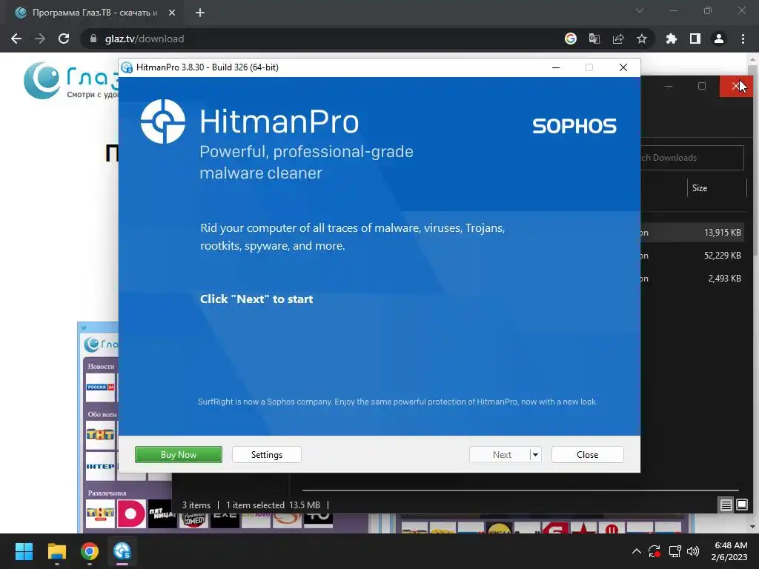This screenshot has height=569, width=759.
Task: Open the clock showing 6:48 AM
Action: point(729,551)
